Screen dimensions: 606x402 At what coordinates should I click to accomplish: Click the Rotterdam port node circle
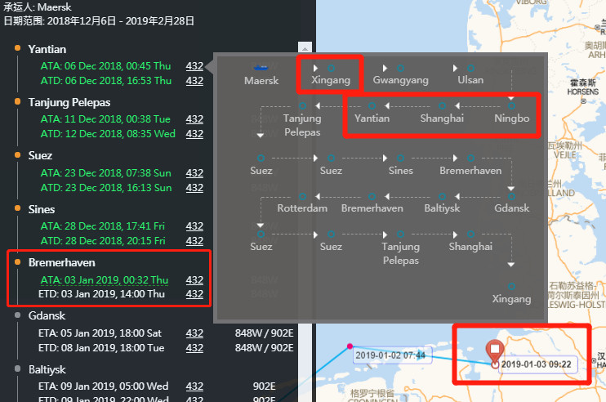(x=302, y=196)
